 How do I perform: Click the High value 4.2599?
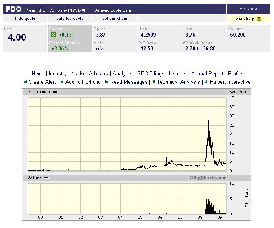148,35
